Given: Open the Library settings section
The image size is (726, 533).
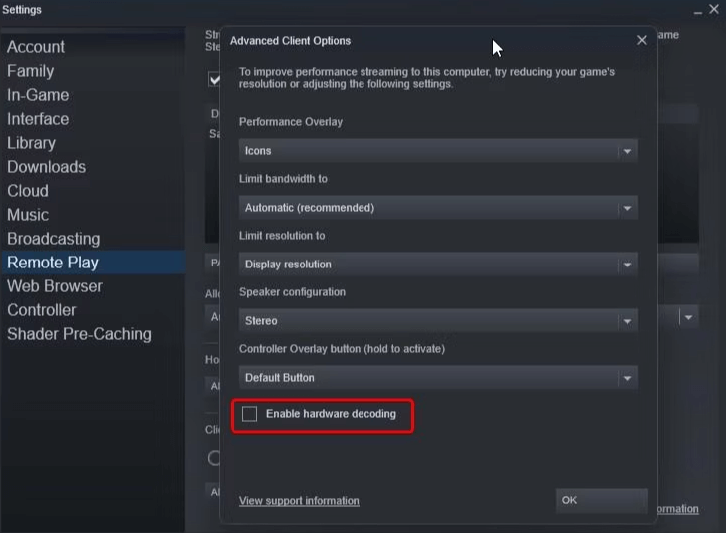Looking at the screenshot, I should 32,143.
